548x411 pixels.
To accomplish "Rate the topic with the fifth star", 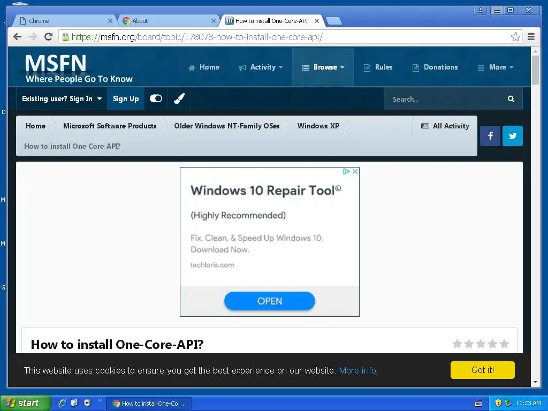I will [x=504, y=344].
